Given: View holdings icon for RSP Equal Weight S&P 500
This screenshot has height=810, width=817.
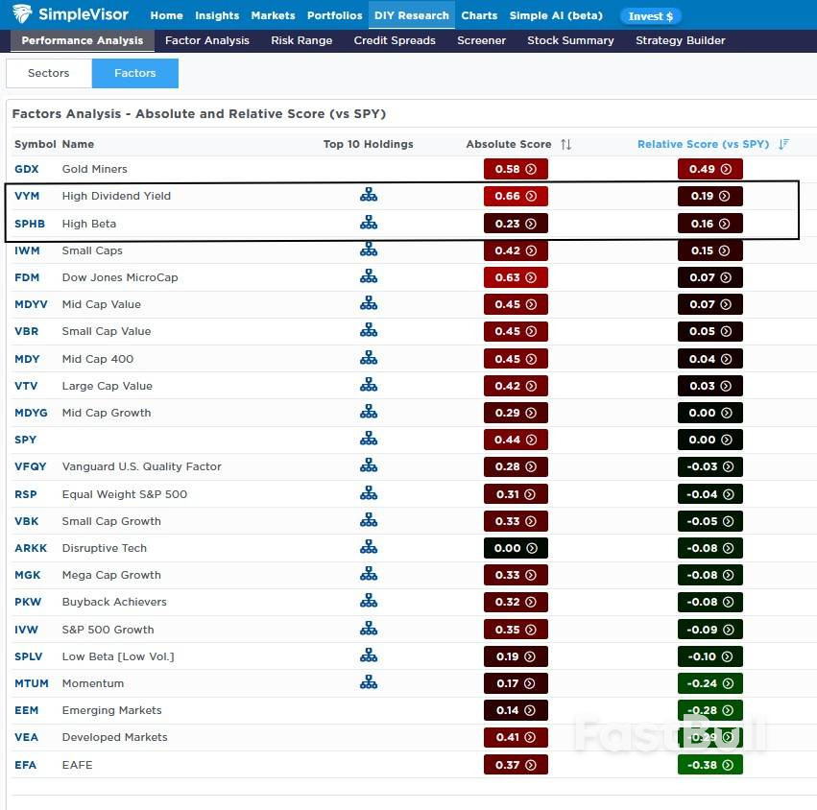Looking at the screenshot, I should tap(369, 494).
